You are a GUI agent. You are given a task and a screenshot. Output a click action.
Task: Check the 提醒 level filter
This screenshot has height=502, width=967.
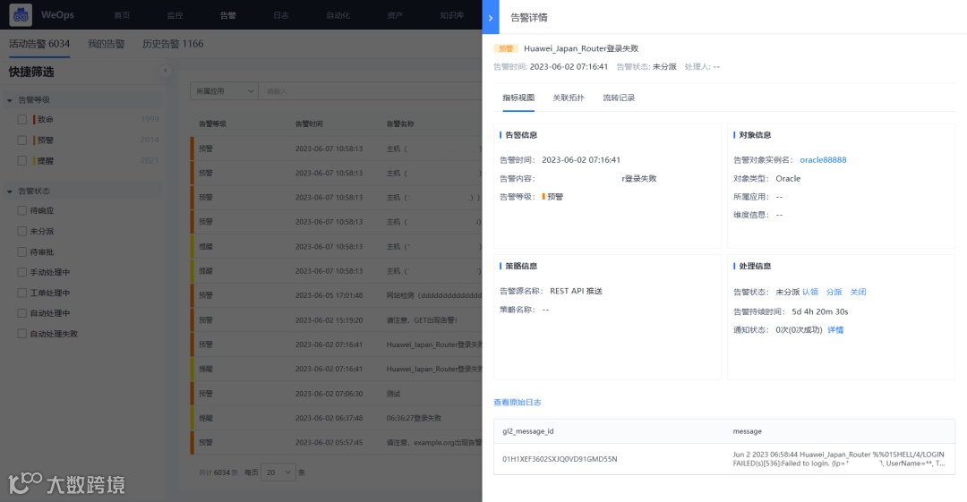point(22,160)
